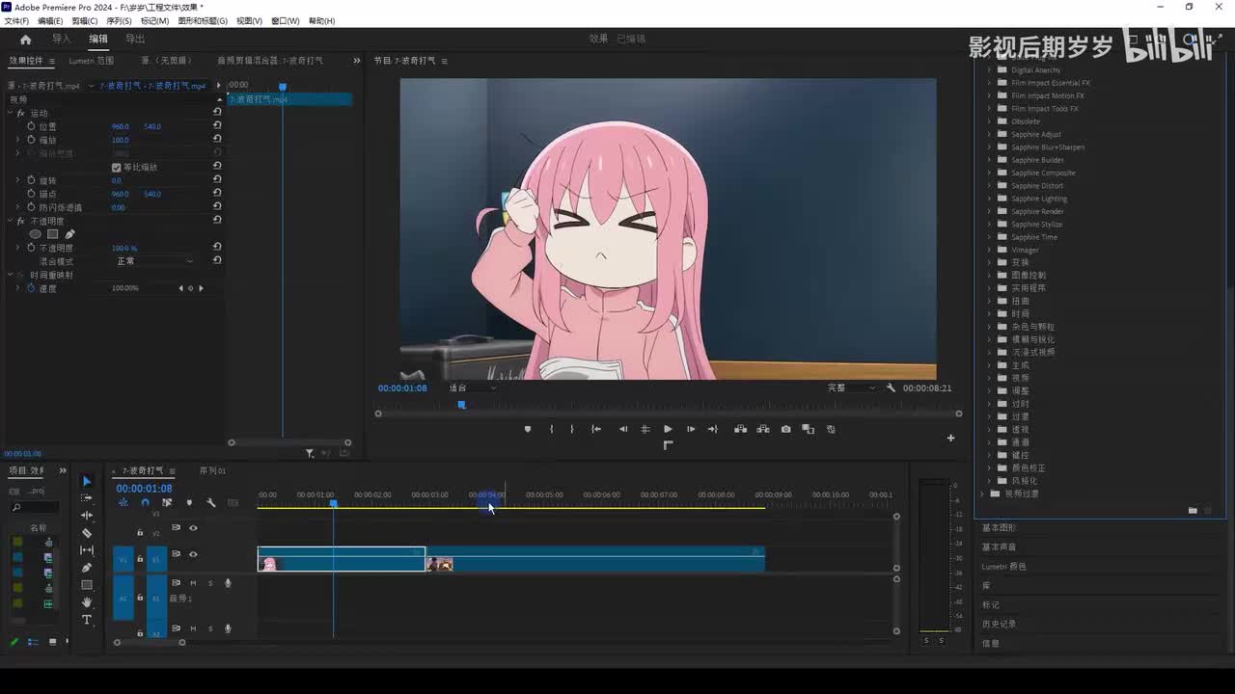Click the Home icon in the workspace bar
1235x694 pixels.
pos(26,40)
